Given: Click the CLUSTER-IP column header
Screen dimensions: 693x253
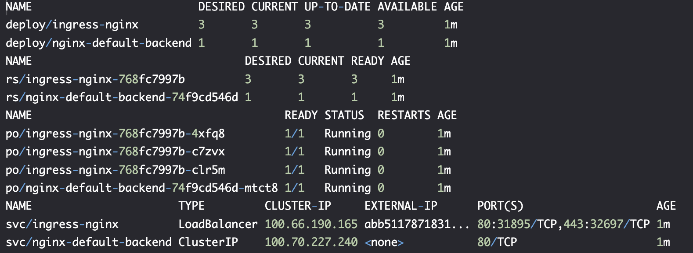Looking at the screenshot, I should click(x=298, y=206).
